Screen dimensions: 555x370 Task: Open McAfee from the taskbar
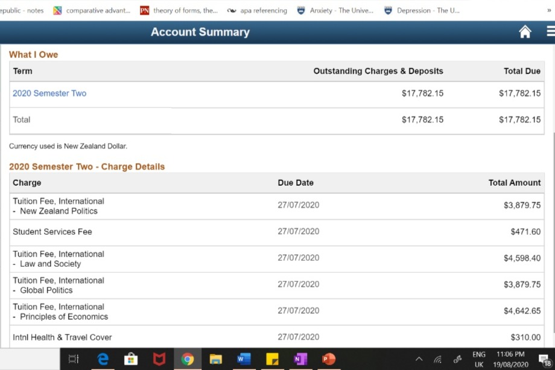point(159,359)
